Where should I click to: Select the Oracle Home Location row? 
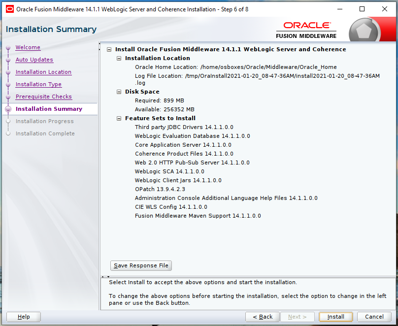click(x=236, y=67)
